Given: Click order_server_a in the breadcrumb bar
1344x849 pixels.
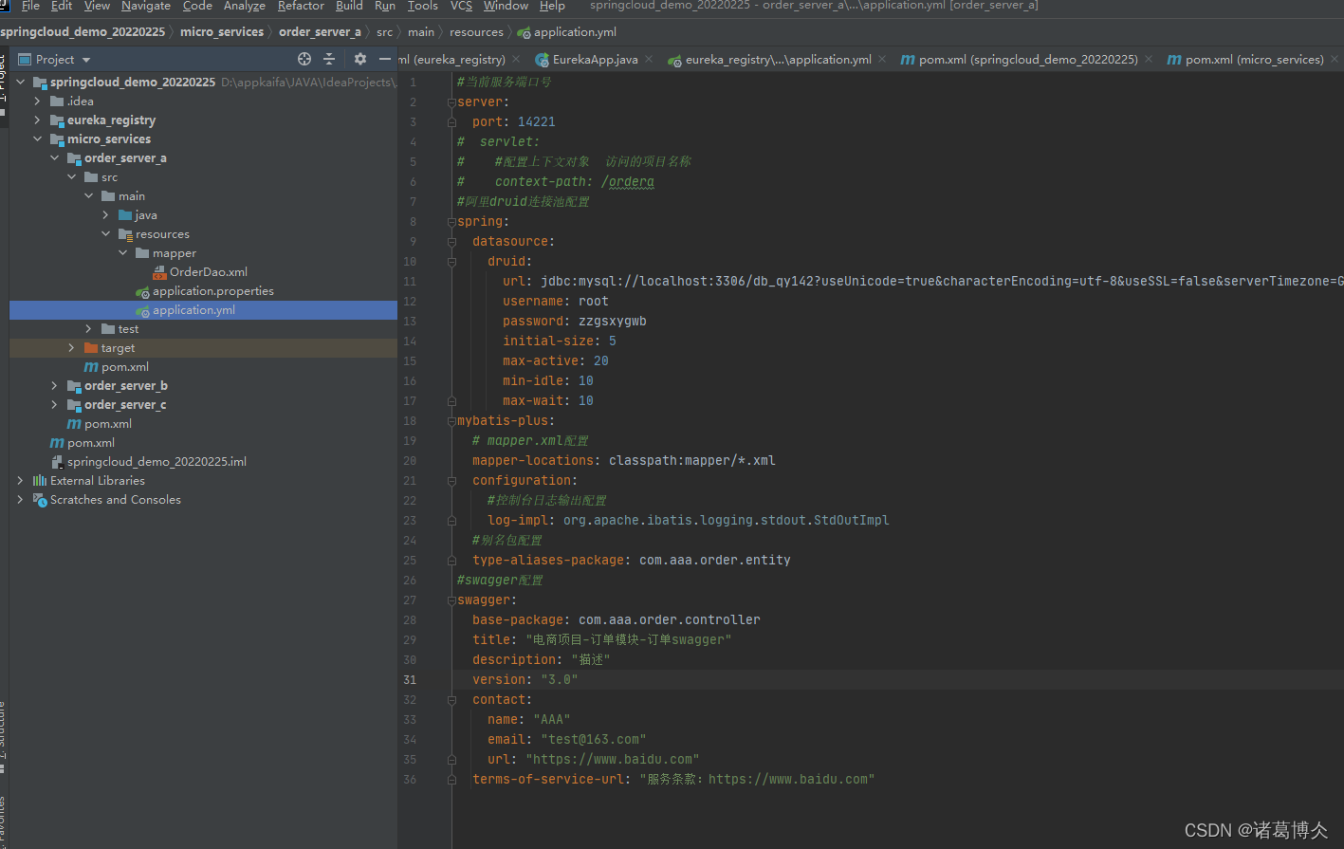Looking at the screenshot, I should (320, 32).
